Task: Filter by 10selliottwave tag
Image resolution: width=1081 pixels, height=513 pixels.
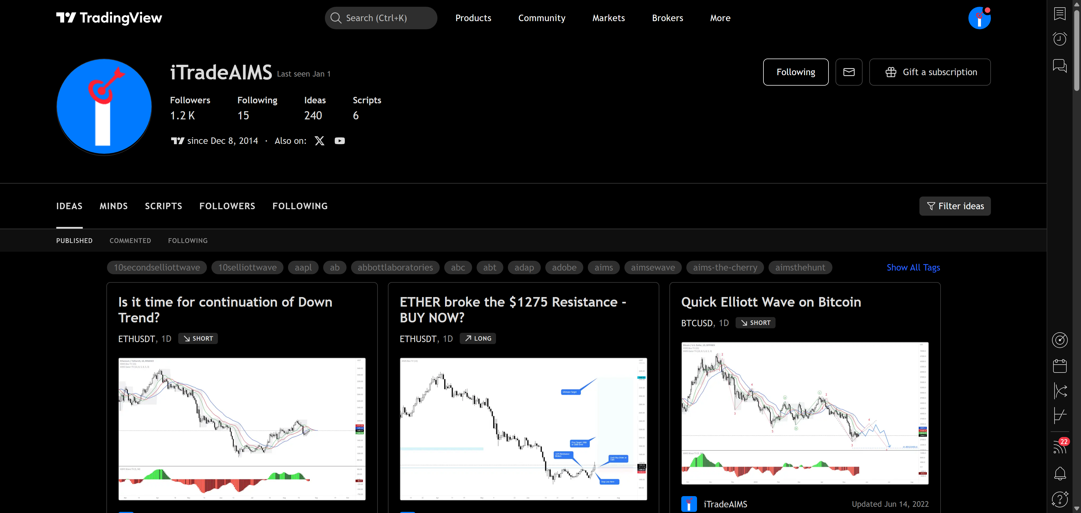Action: 247,267
